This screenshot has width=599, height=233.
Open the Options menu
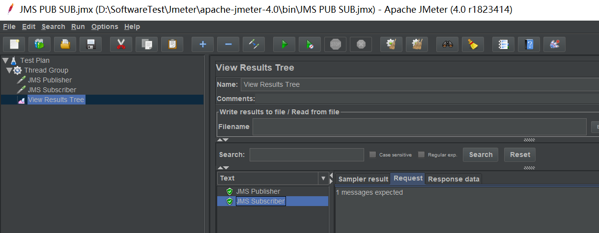pyautogui.click(x=105, y=26)
